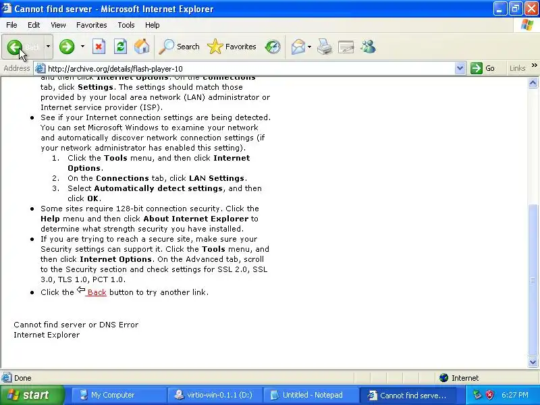Minimize the Internet Explorer window
This screenshot has height=405, width=540.
[x=500, y=9]
